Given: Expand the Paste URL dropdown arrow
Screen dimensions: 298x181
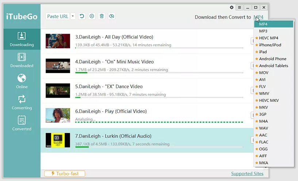Looking at the screenshot, I should coord(73,16).
